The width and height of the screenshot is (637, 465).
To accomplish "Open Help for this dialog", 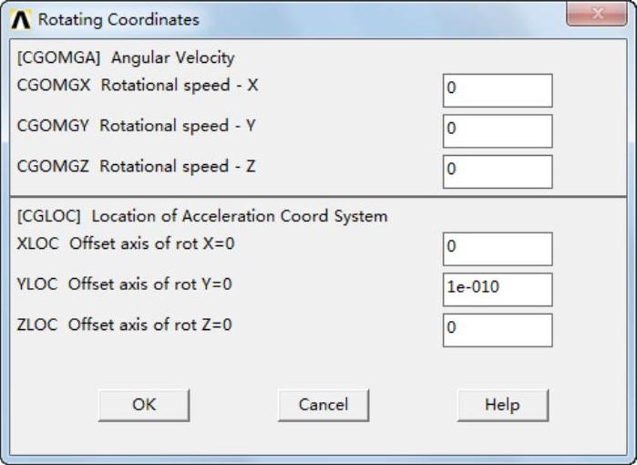I will tap(502, 405).
